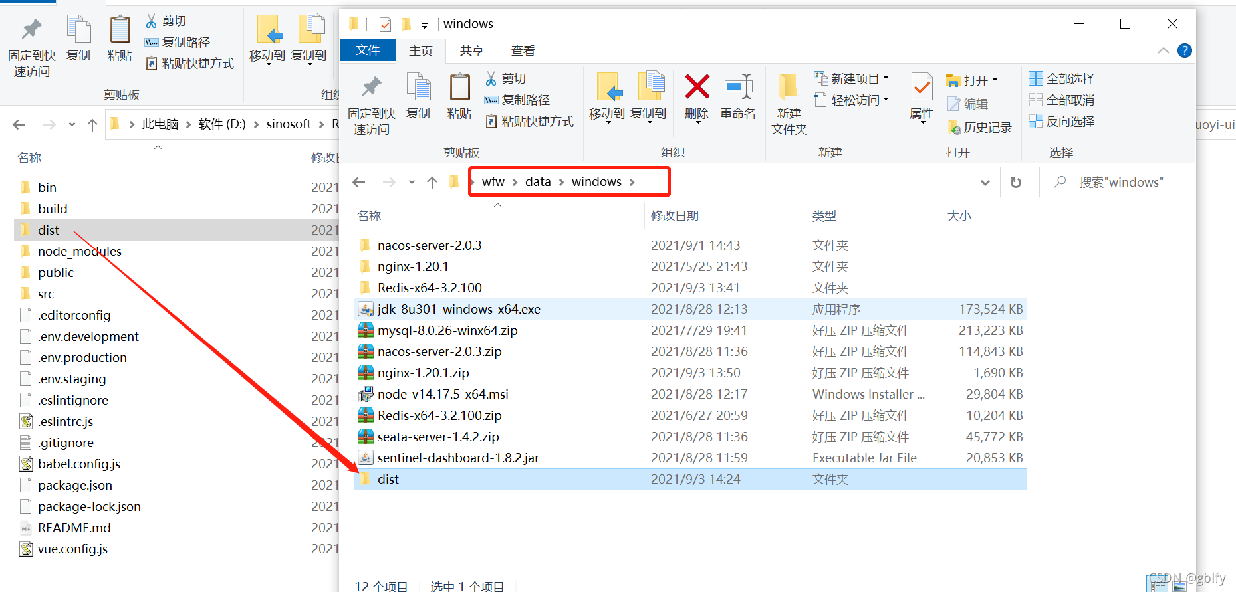Image resolution: width=1236 pixels, height=592 pixels.
Task: Click the 'data' breadcrumb in address bar
Action: point(538,182)
